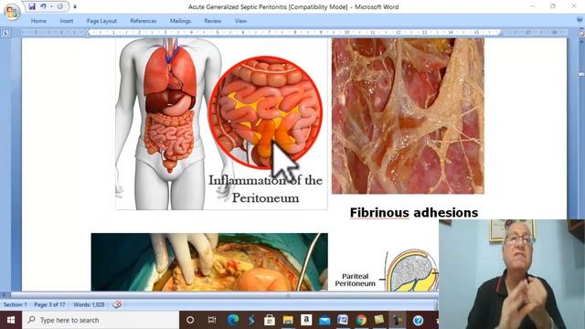The width and height of the screenshot is (585, 329).
Task: Select the human anatomy peritoneum image
Action: pyautogui.click(x=221, y=123)
